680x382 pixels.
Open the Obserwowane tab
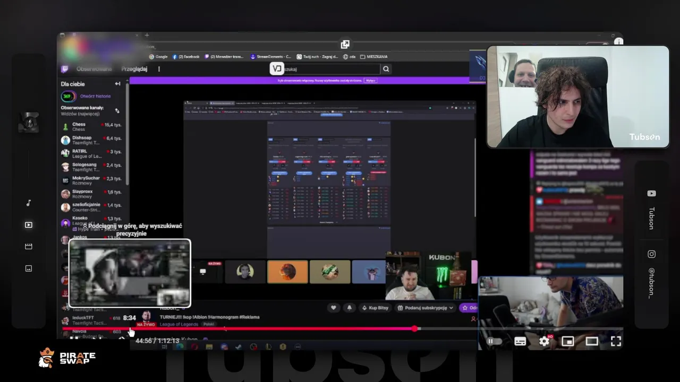pyautogui.click(x=94, y=69)
